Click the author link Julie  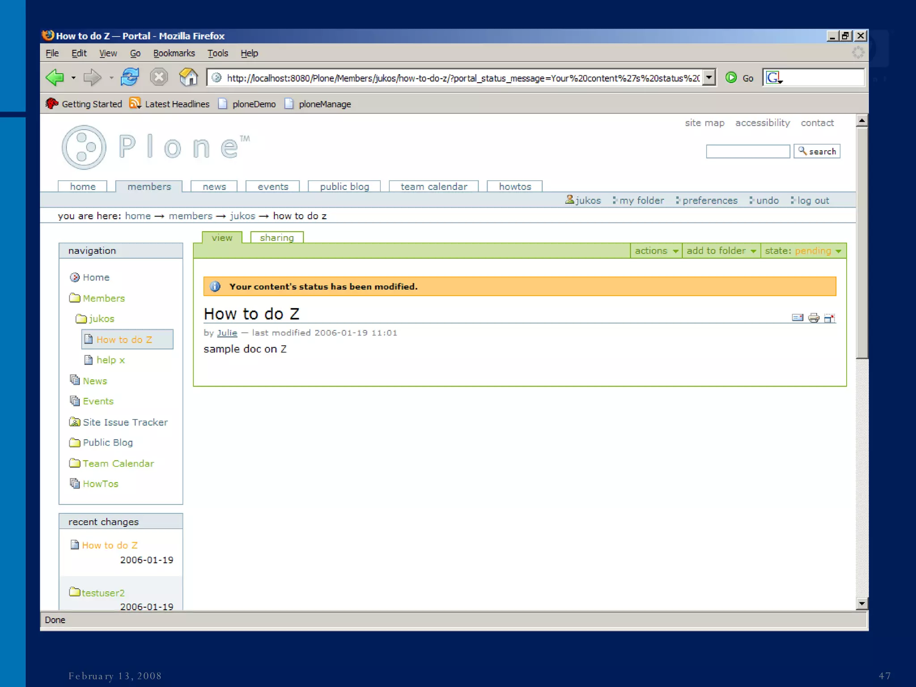227,333
